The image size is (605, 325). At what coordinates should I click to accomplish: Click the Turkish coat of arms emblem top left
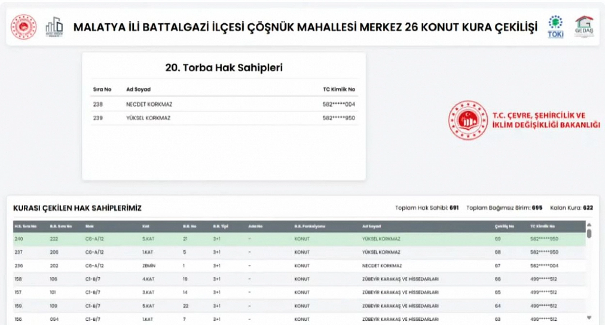(x=24, y=26)
